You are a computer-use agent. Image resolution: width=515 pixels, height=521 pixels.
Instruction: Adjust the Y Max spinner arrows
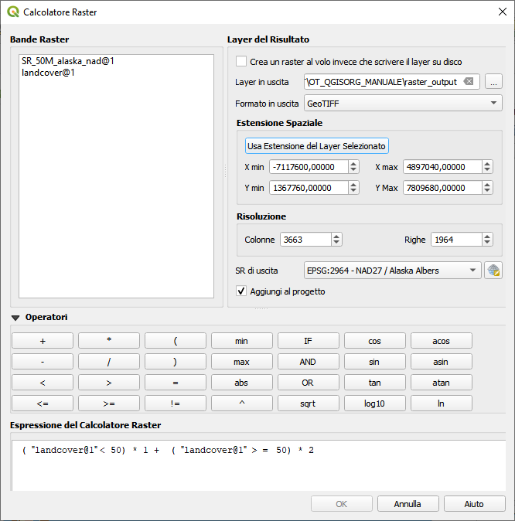pos(487,188)
